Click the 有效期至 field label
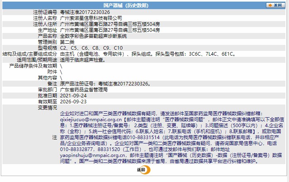 48,101
